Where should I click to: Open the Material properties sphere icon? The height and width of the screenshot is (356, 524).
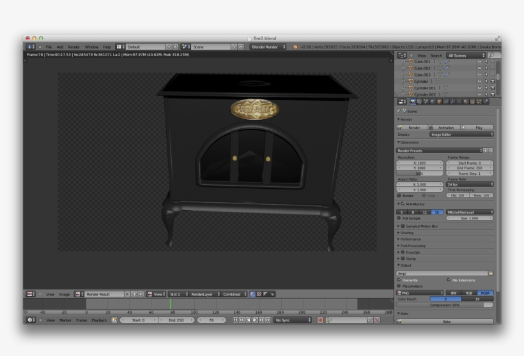[x=466, y=102]
